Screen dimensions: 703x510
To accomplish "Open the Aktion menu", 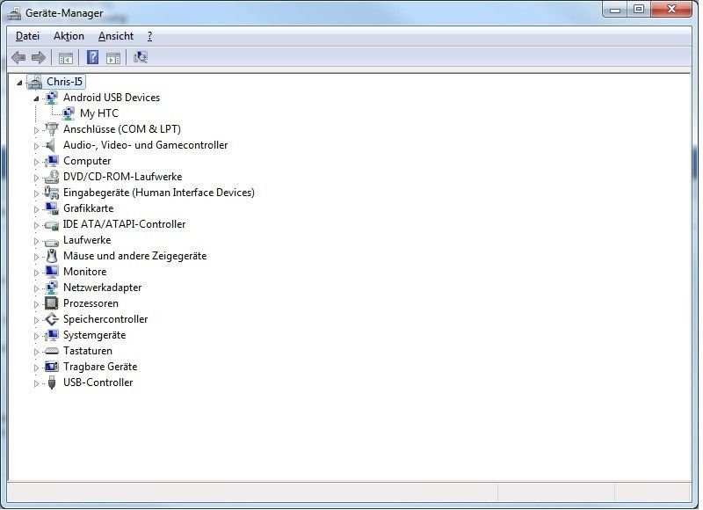I will [69, 36].
